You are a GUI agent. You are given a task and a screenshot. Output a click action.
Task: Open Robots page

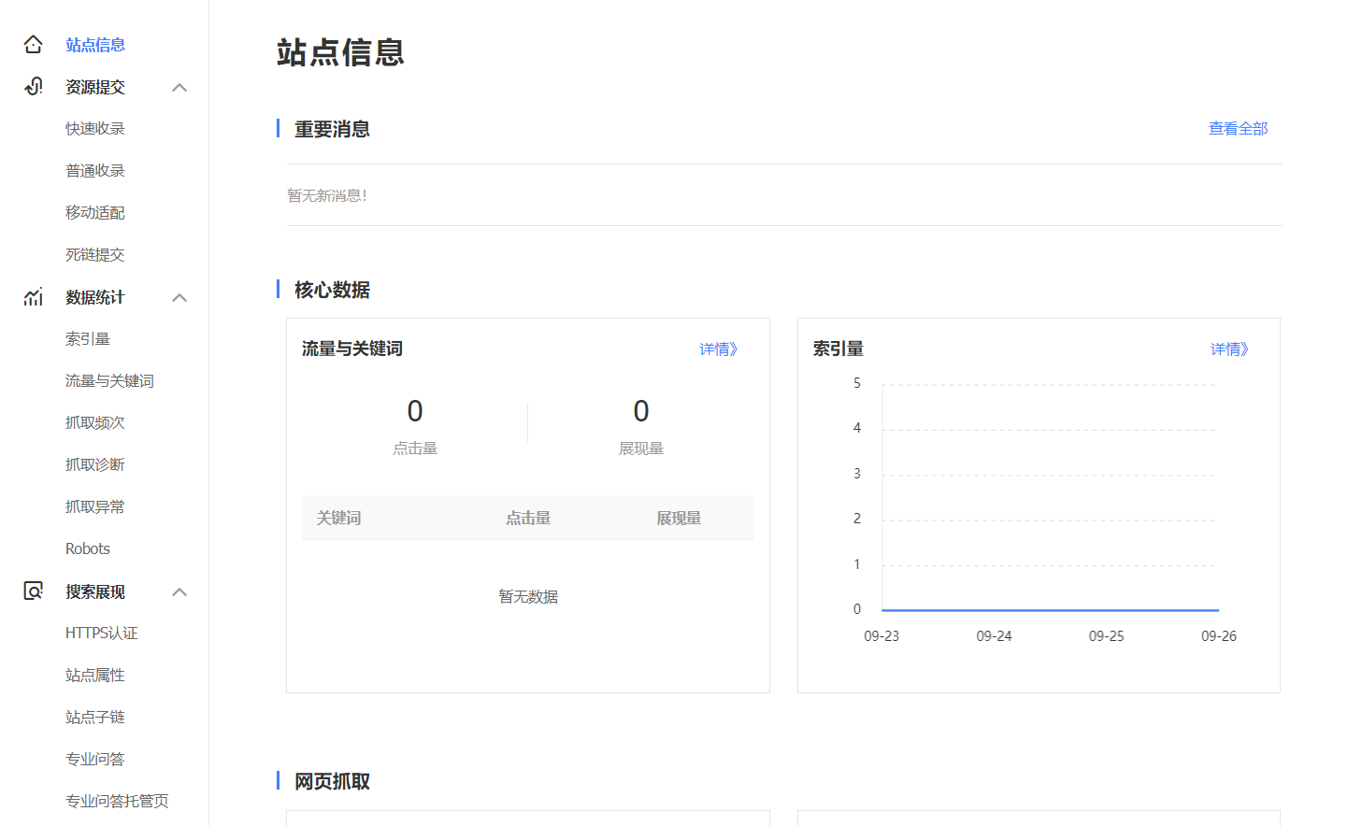pos(88,549)
